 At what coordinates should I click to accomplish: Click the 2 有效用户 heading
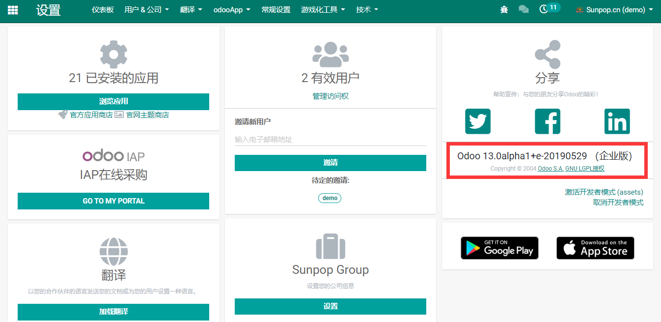[330, 78]
